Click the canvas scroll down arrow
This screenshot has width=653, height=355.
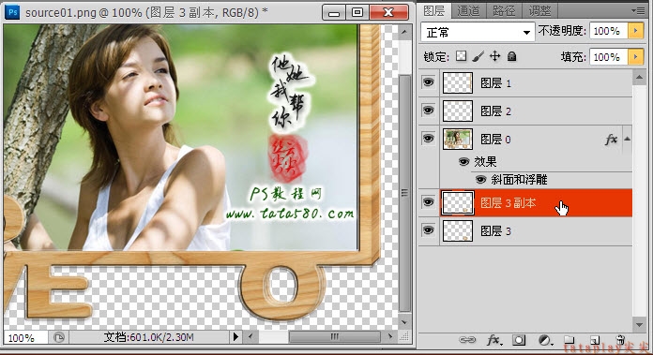[404, 321]
